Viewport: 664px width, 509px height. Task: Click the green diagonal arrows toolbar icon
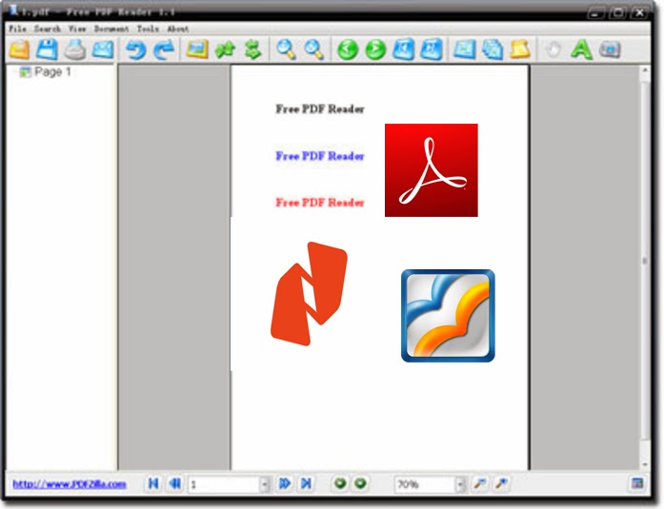(x=225, y=49)
